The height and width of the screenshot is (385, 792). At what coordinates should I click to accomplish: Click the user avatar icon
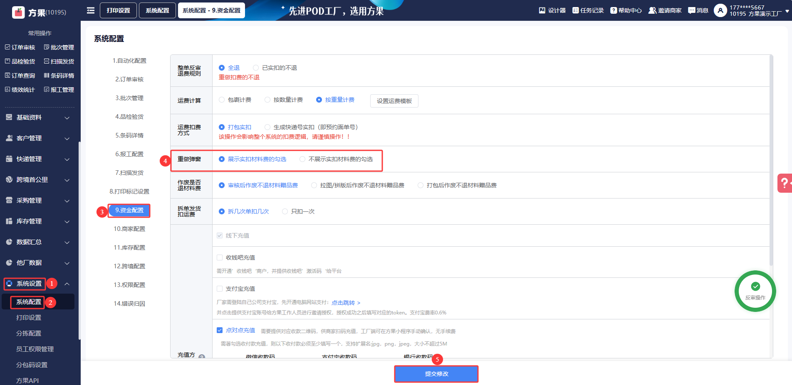coord(720,10)
